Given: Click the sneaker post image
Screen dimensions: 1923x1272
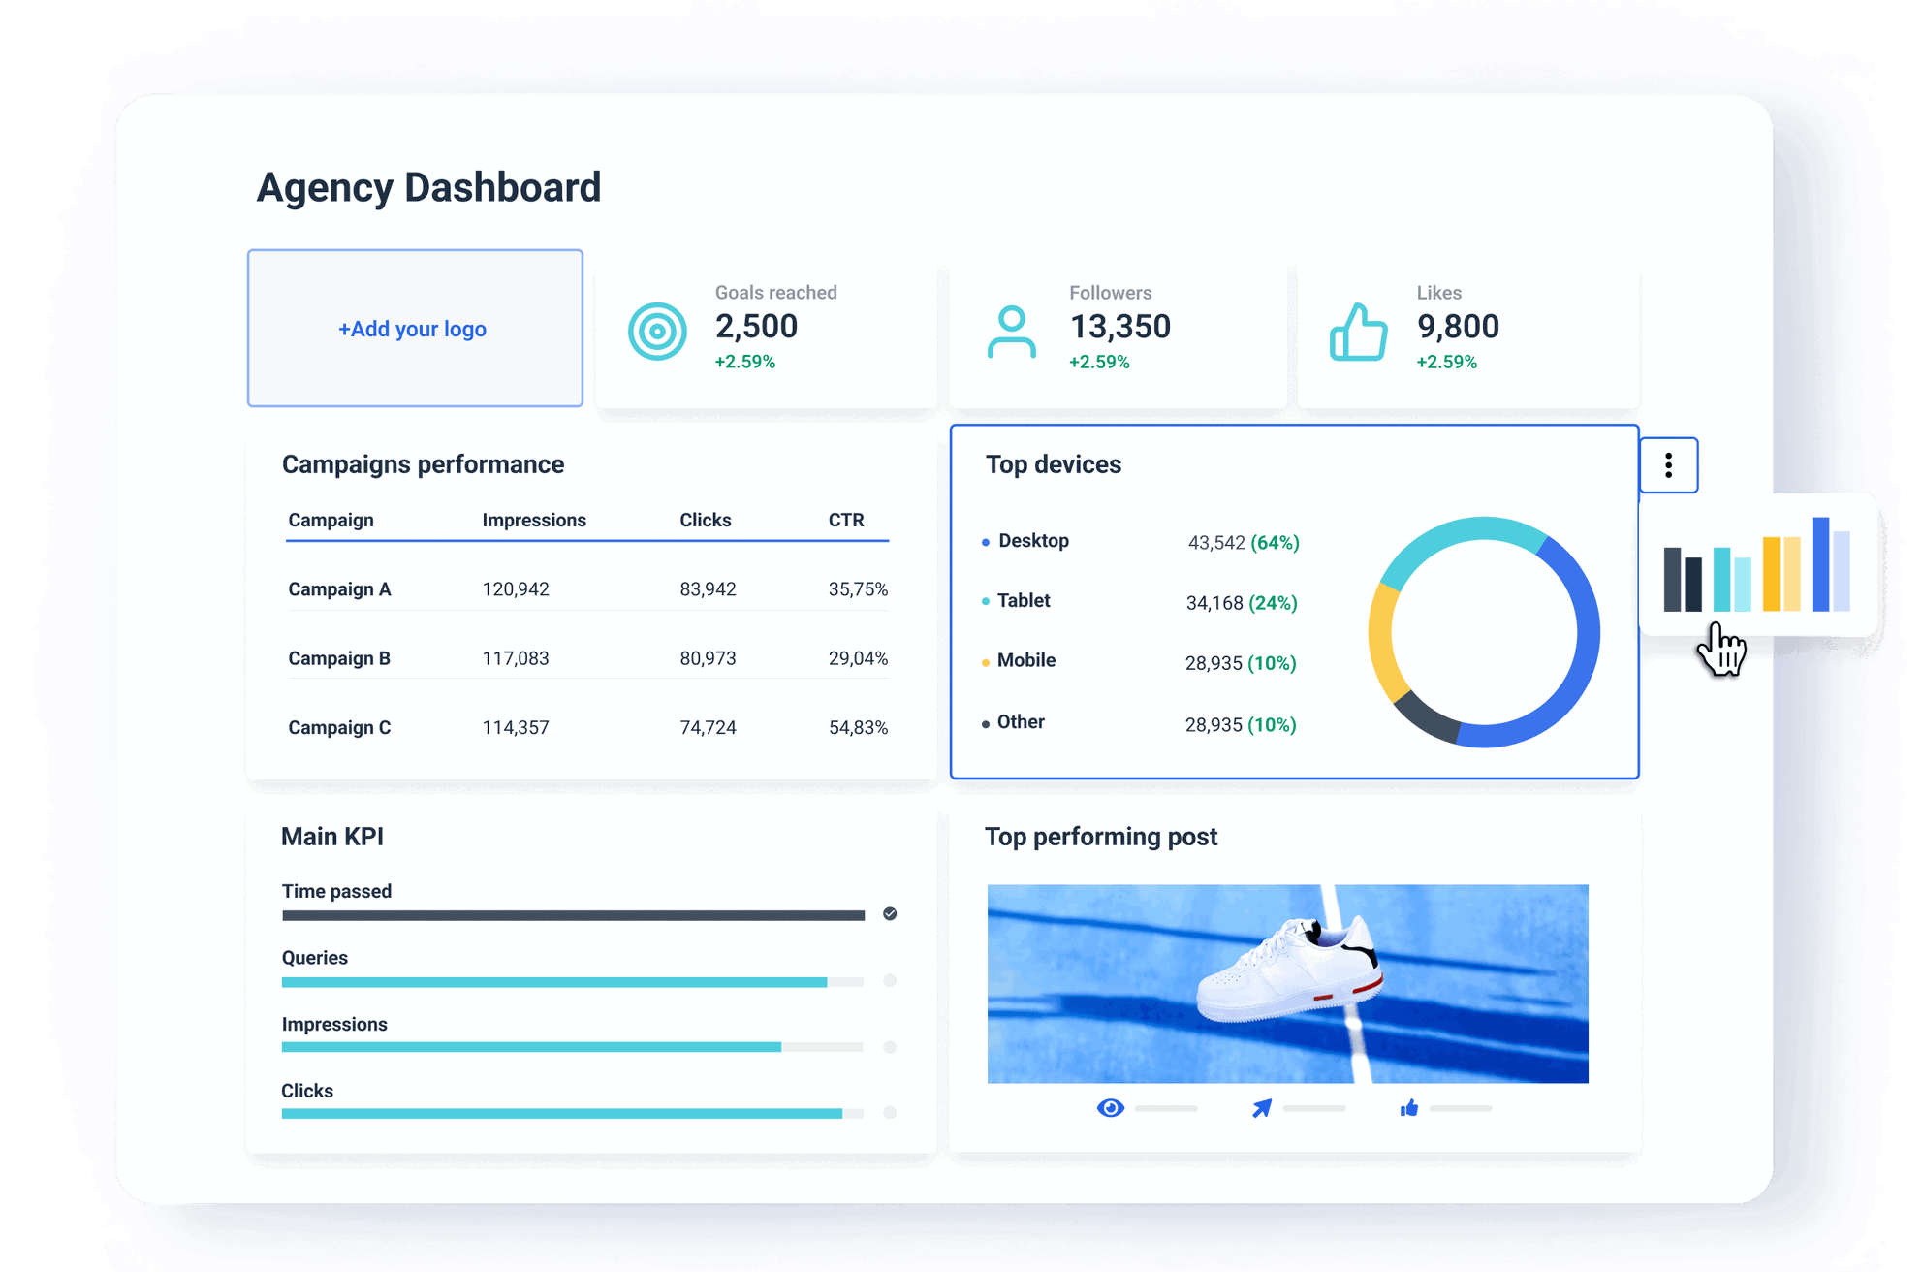Looking at the screenshot, I should [1287, 982].
